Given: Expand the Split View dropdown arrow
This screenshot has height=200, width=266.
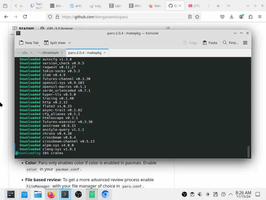Looking at the screenshot, I should [x=70, y=43].
